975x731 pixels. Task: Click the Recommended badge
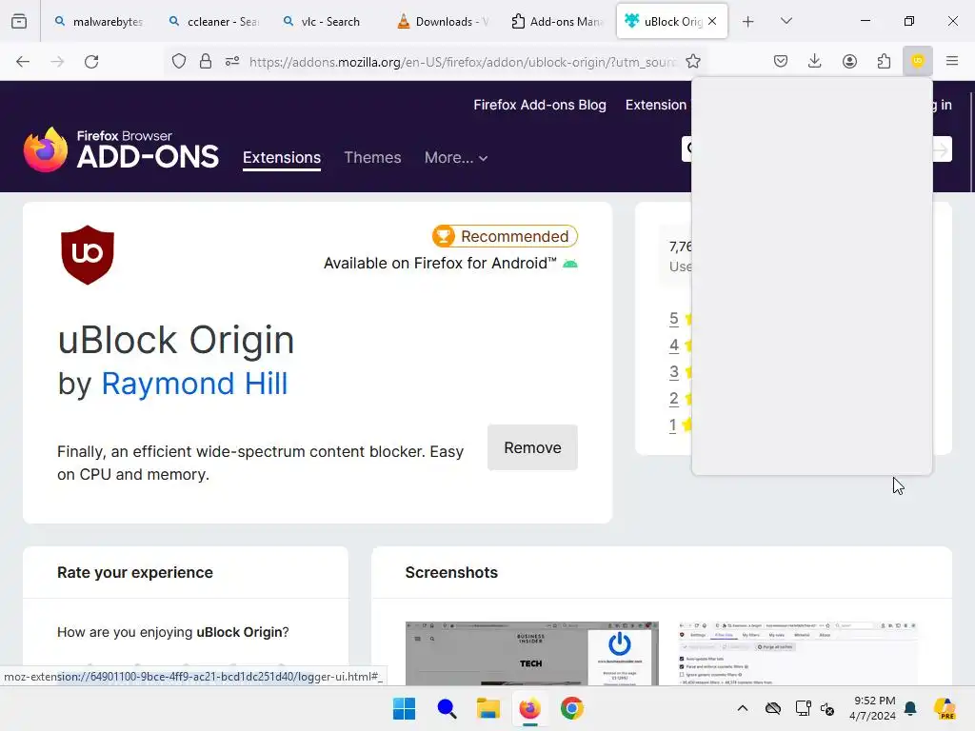[505, 236]
